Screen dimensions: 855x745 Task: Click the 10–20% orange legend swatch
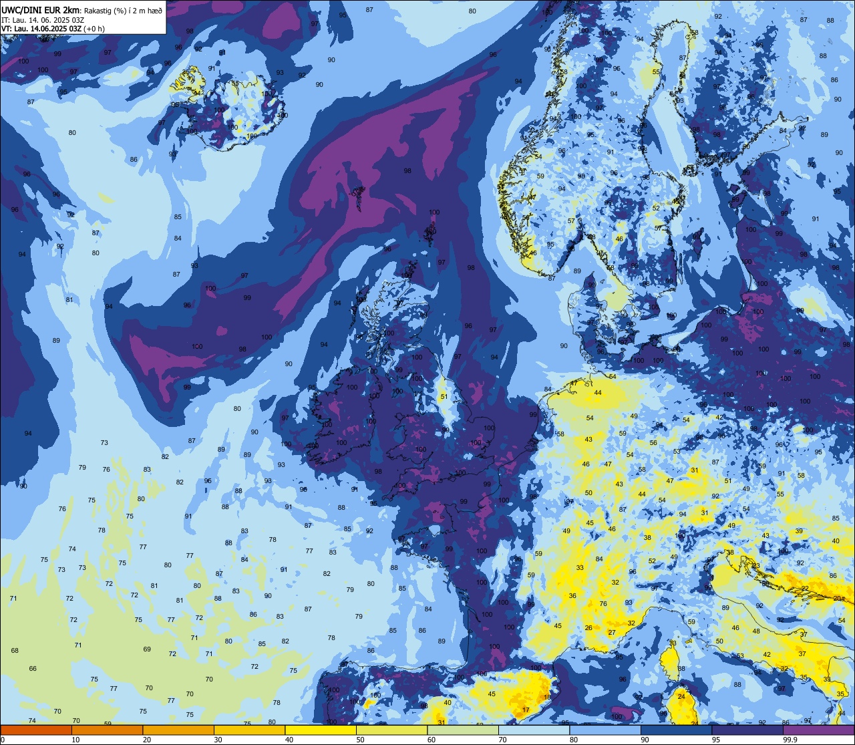click(x=107, y=730)
